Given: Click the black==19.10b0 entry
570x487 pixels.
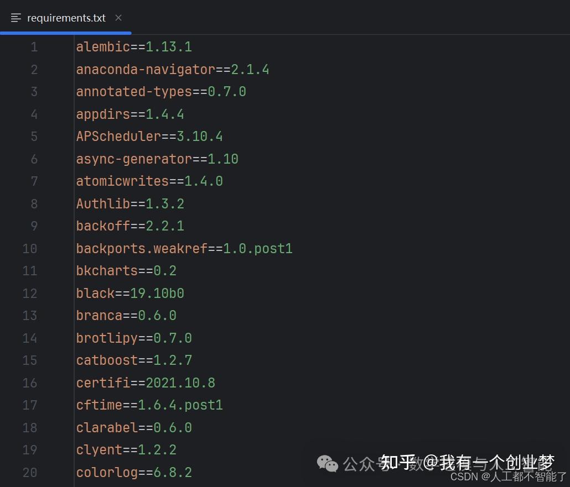Looking at the screenshot, I should pyautogui.click(x=130, y=293).
